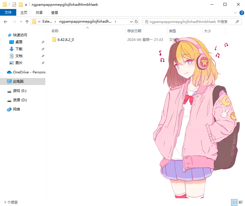The image size is (245, 206).
Task: Expand the chevron after Exte... breadcrumb
Action: pyautogui.click(x=55, y=22)
